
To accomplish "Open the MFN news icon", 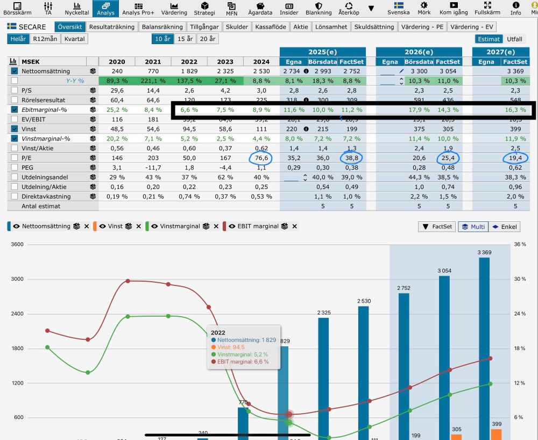I will [x=231, y=9].
